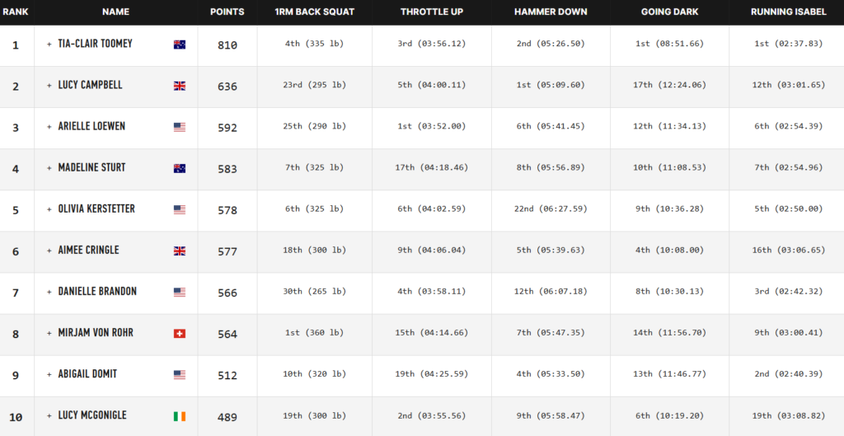Open Arielle Loewen athlete name link
The image size is (844, 436).
tap(94, 126)
